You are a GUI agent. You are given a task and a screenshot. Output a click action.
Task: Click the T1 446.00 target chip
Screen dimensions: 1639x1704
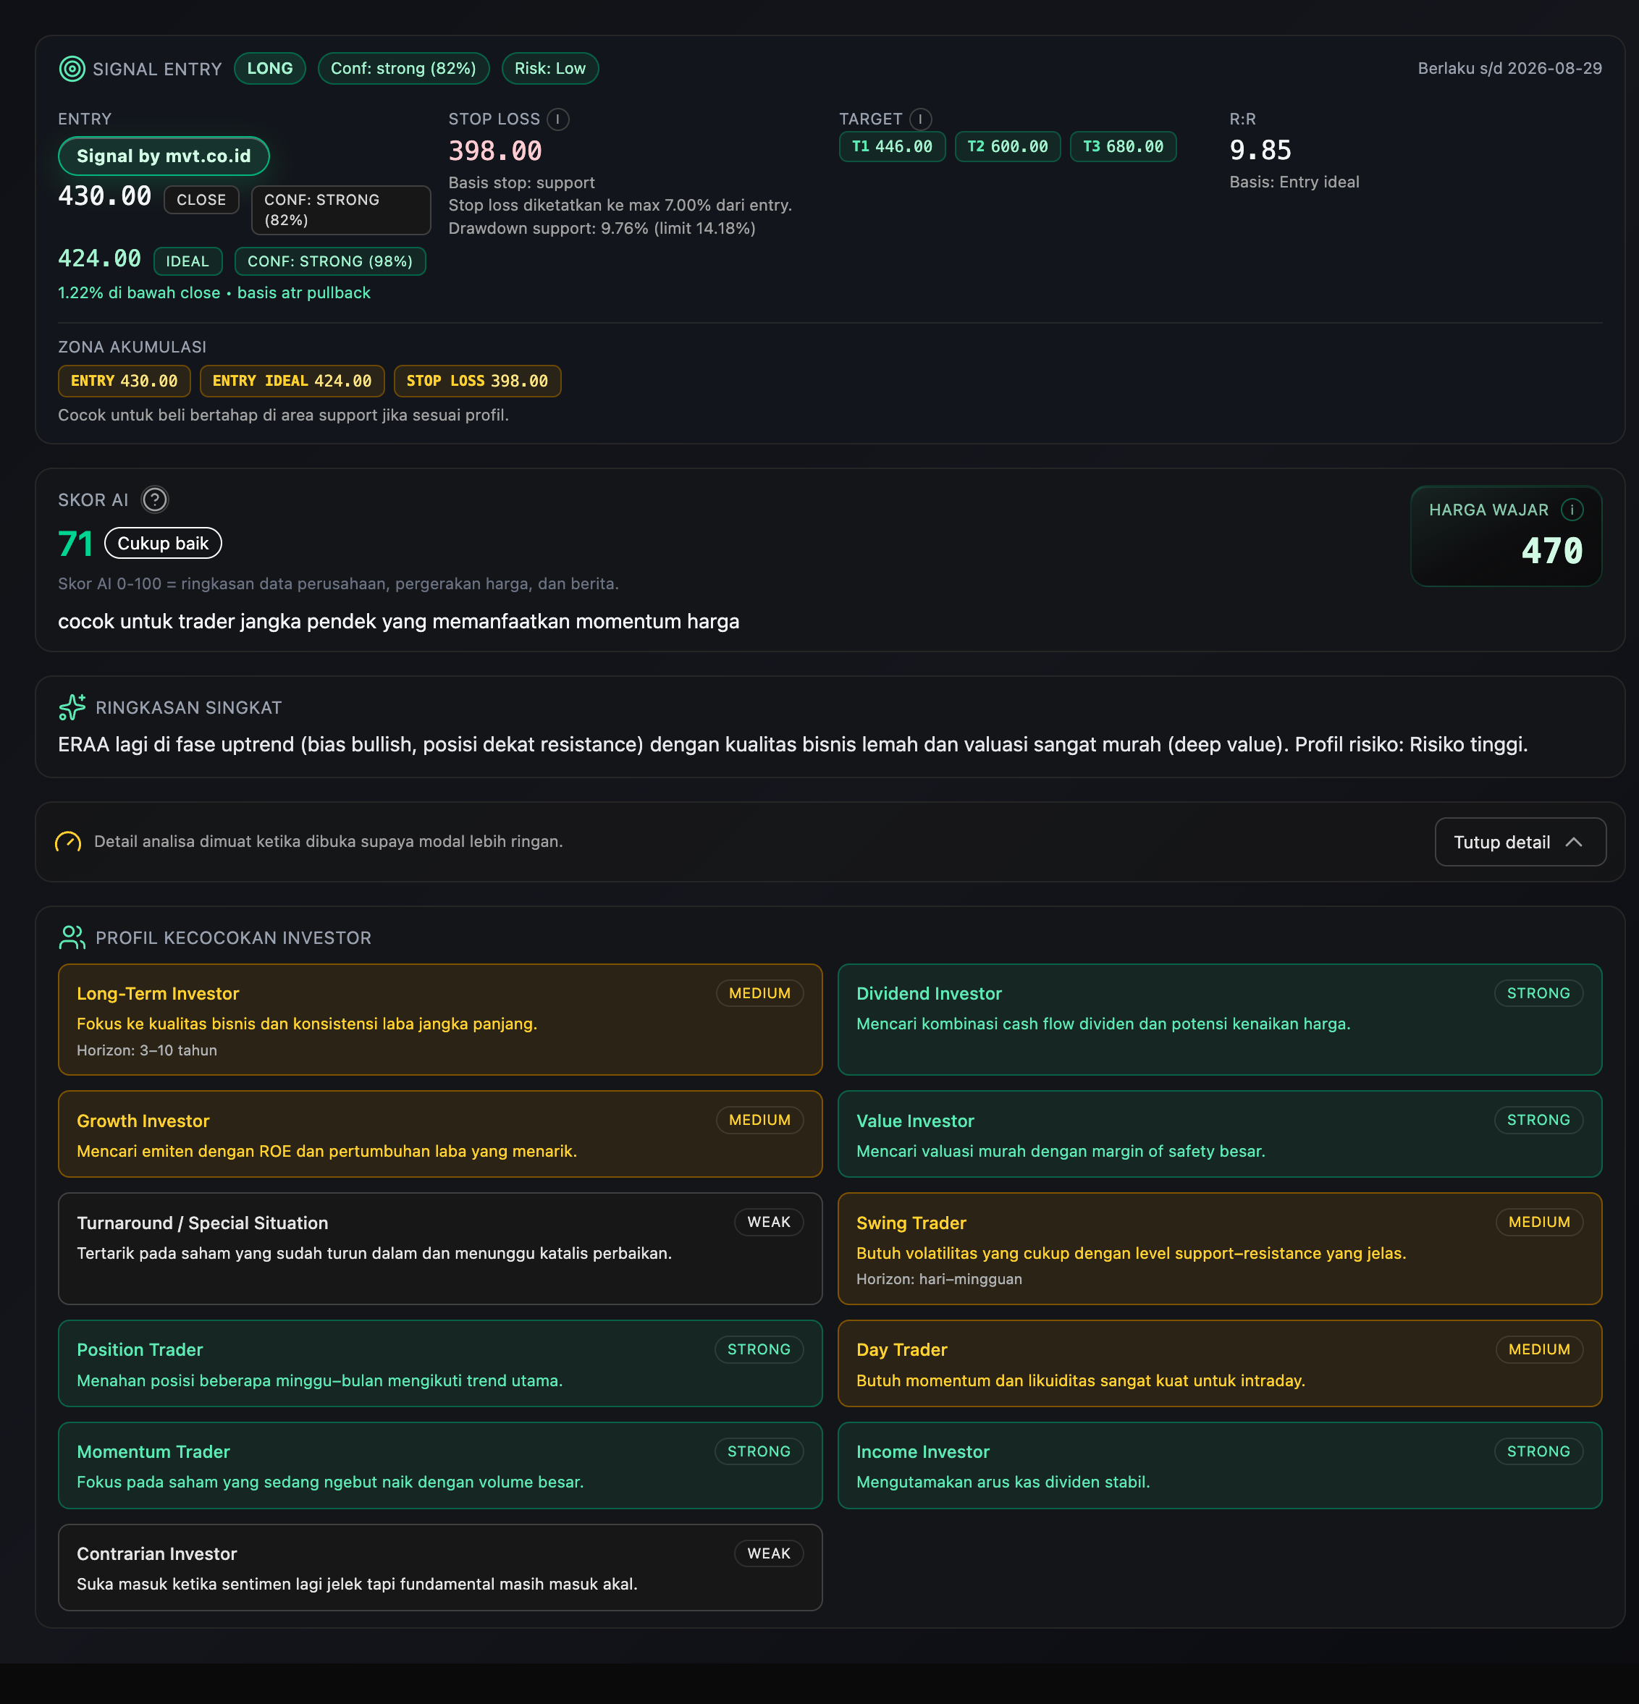(891, 147)
